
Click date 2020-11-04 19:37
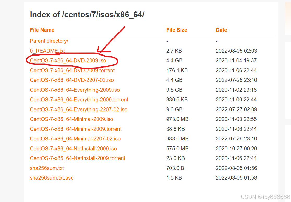[236, 60]
